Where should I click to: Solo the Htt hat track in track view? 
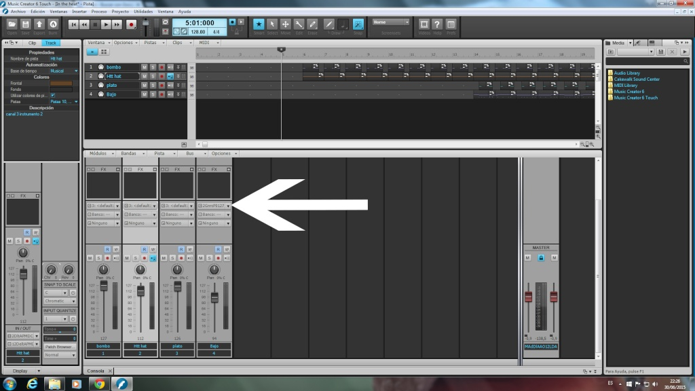pos(153,76)
